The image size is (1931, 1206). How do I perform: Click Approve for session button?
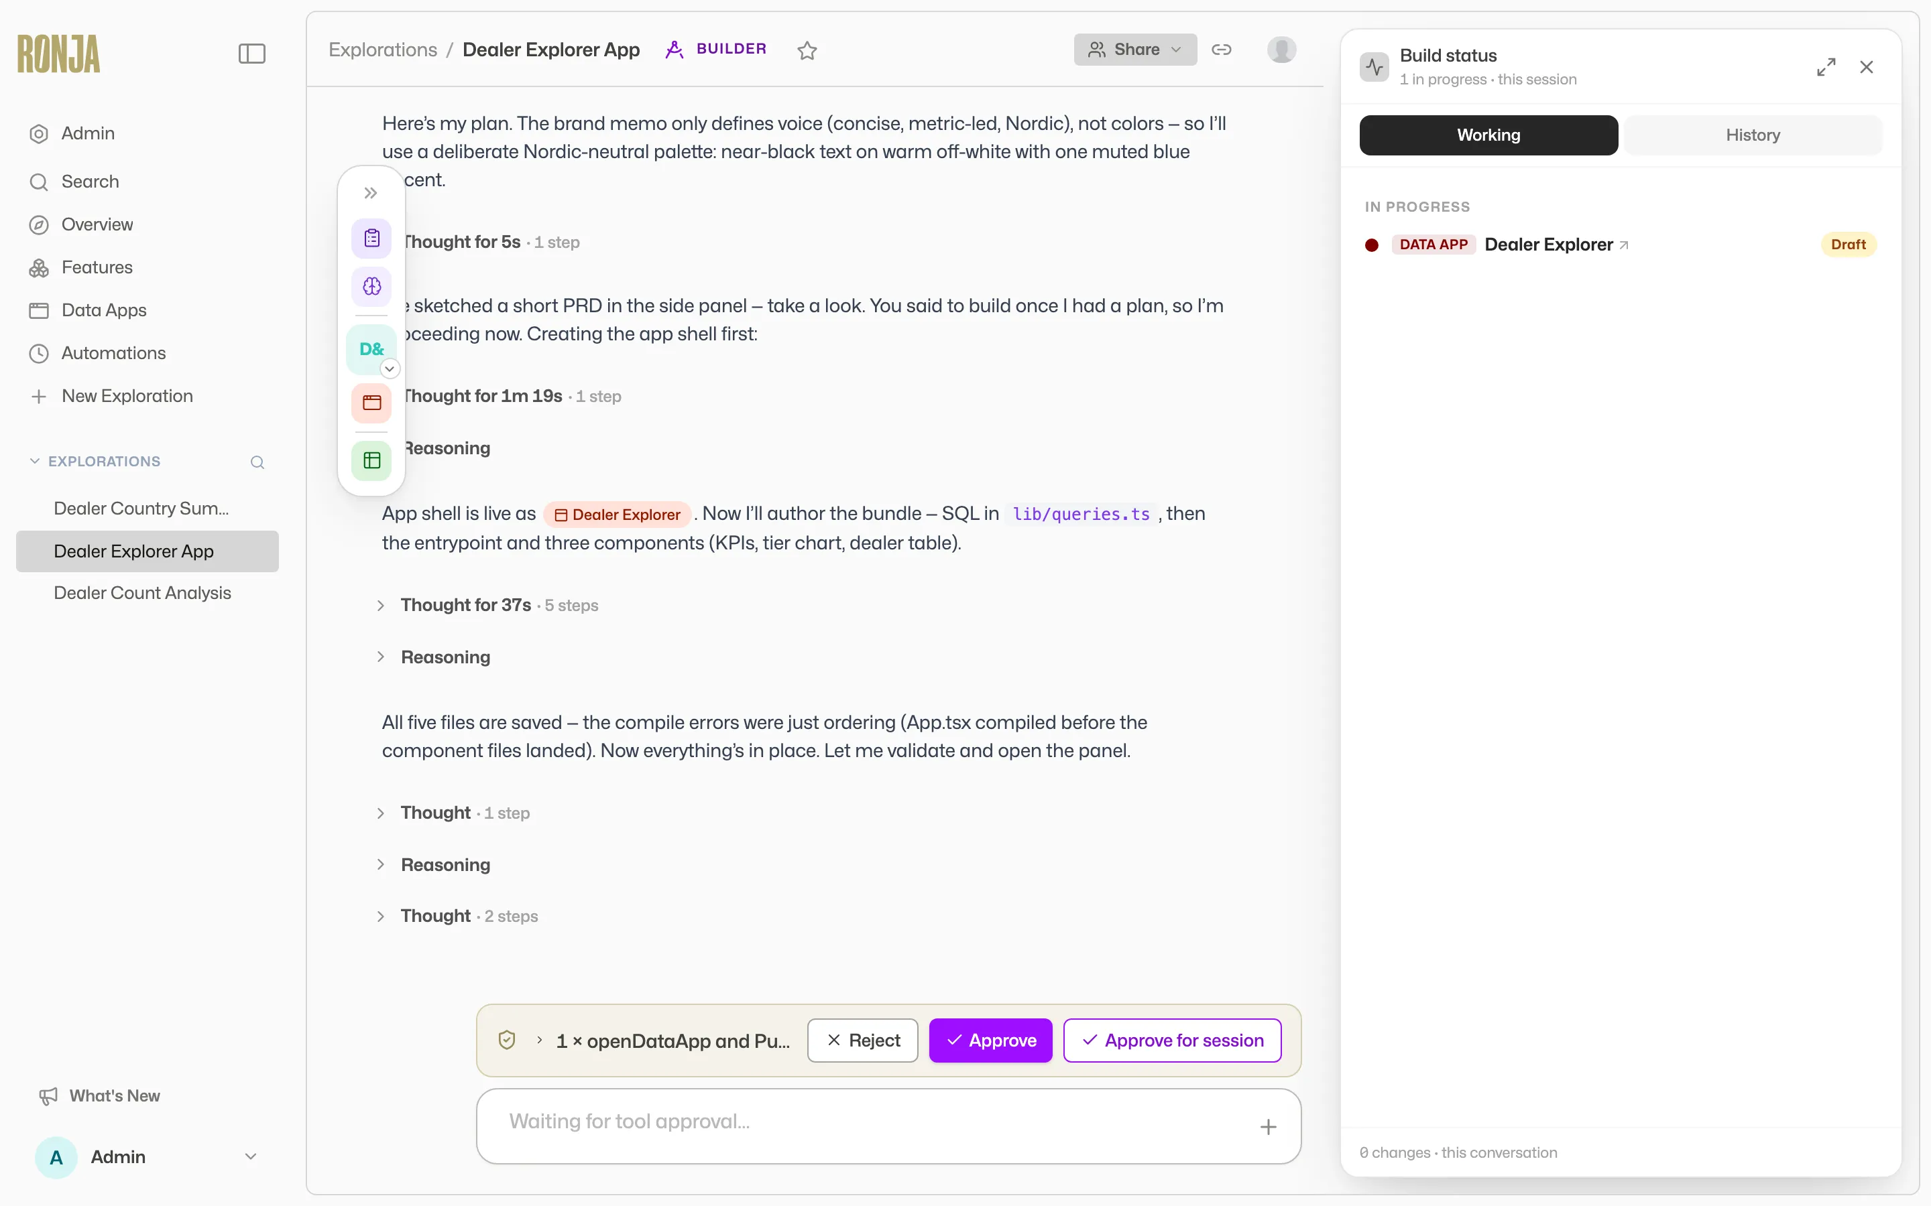coord(1172,1040)
